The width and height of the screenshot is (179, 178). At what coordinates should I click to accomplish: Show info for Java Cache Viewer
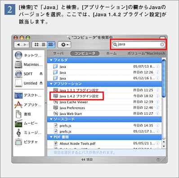click(157, 102)
